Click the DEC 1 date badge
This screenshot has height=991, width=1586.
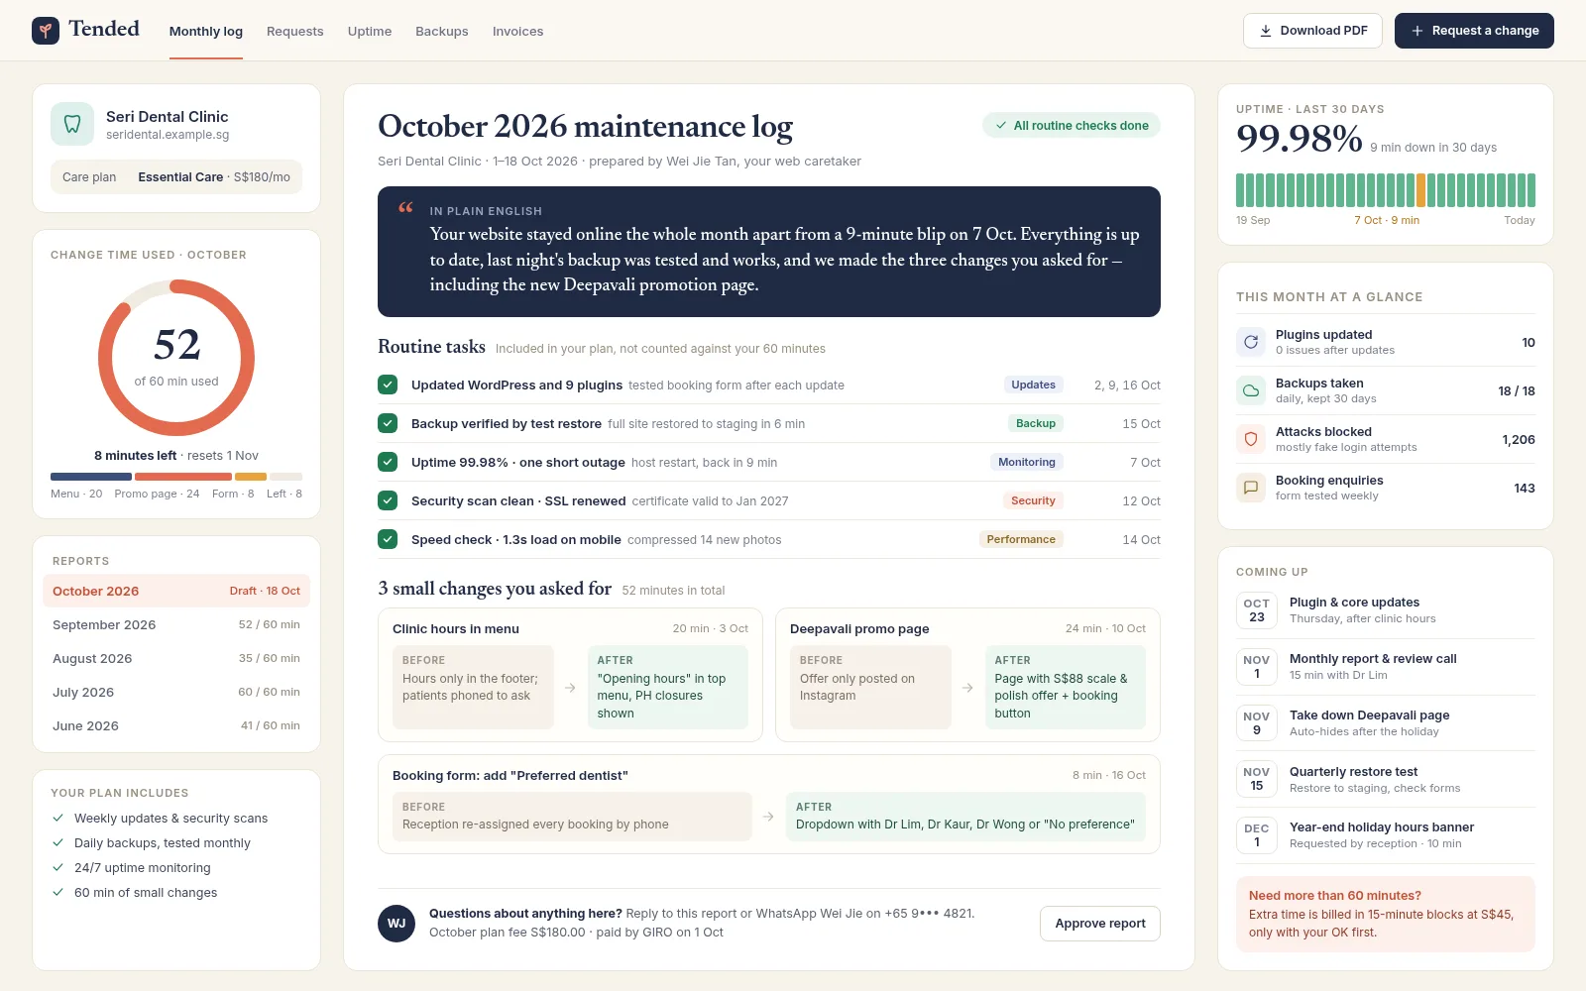[1257, 834]
